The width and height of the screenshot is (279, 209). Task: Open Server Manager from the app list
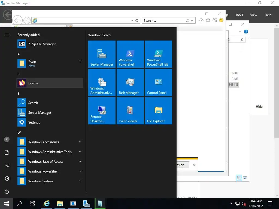tap(50, 112)
